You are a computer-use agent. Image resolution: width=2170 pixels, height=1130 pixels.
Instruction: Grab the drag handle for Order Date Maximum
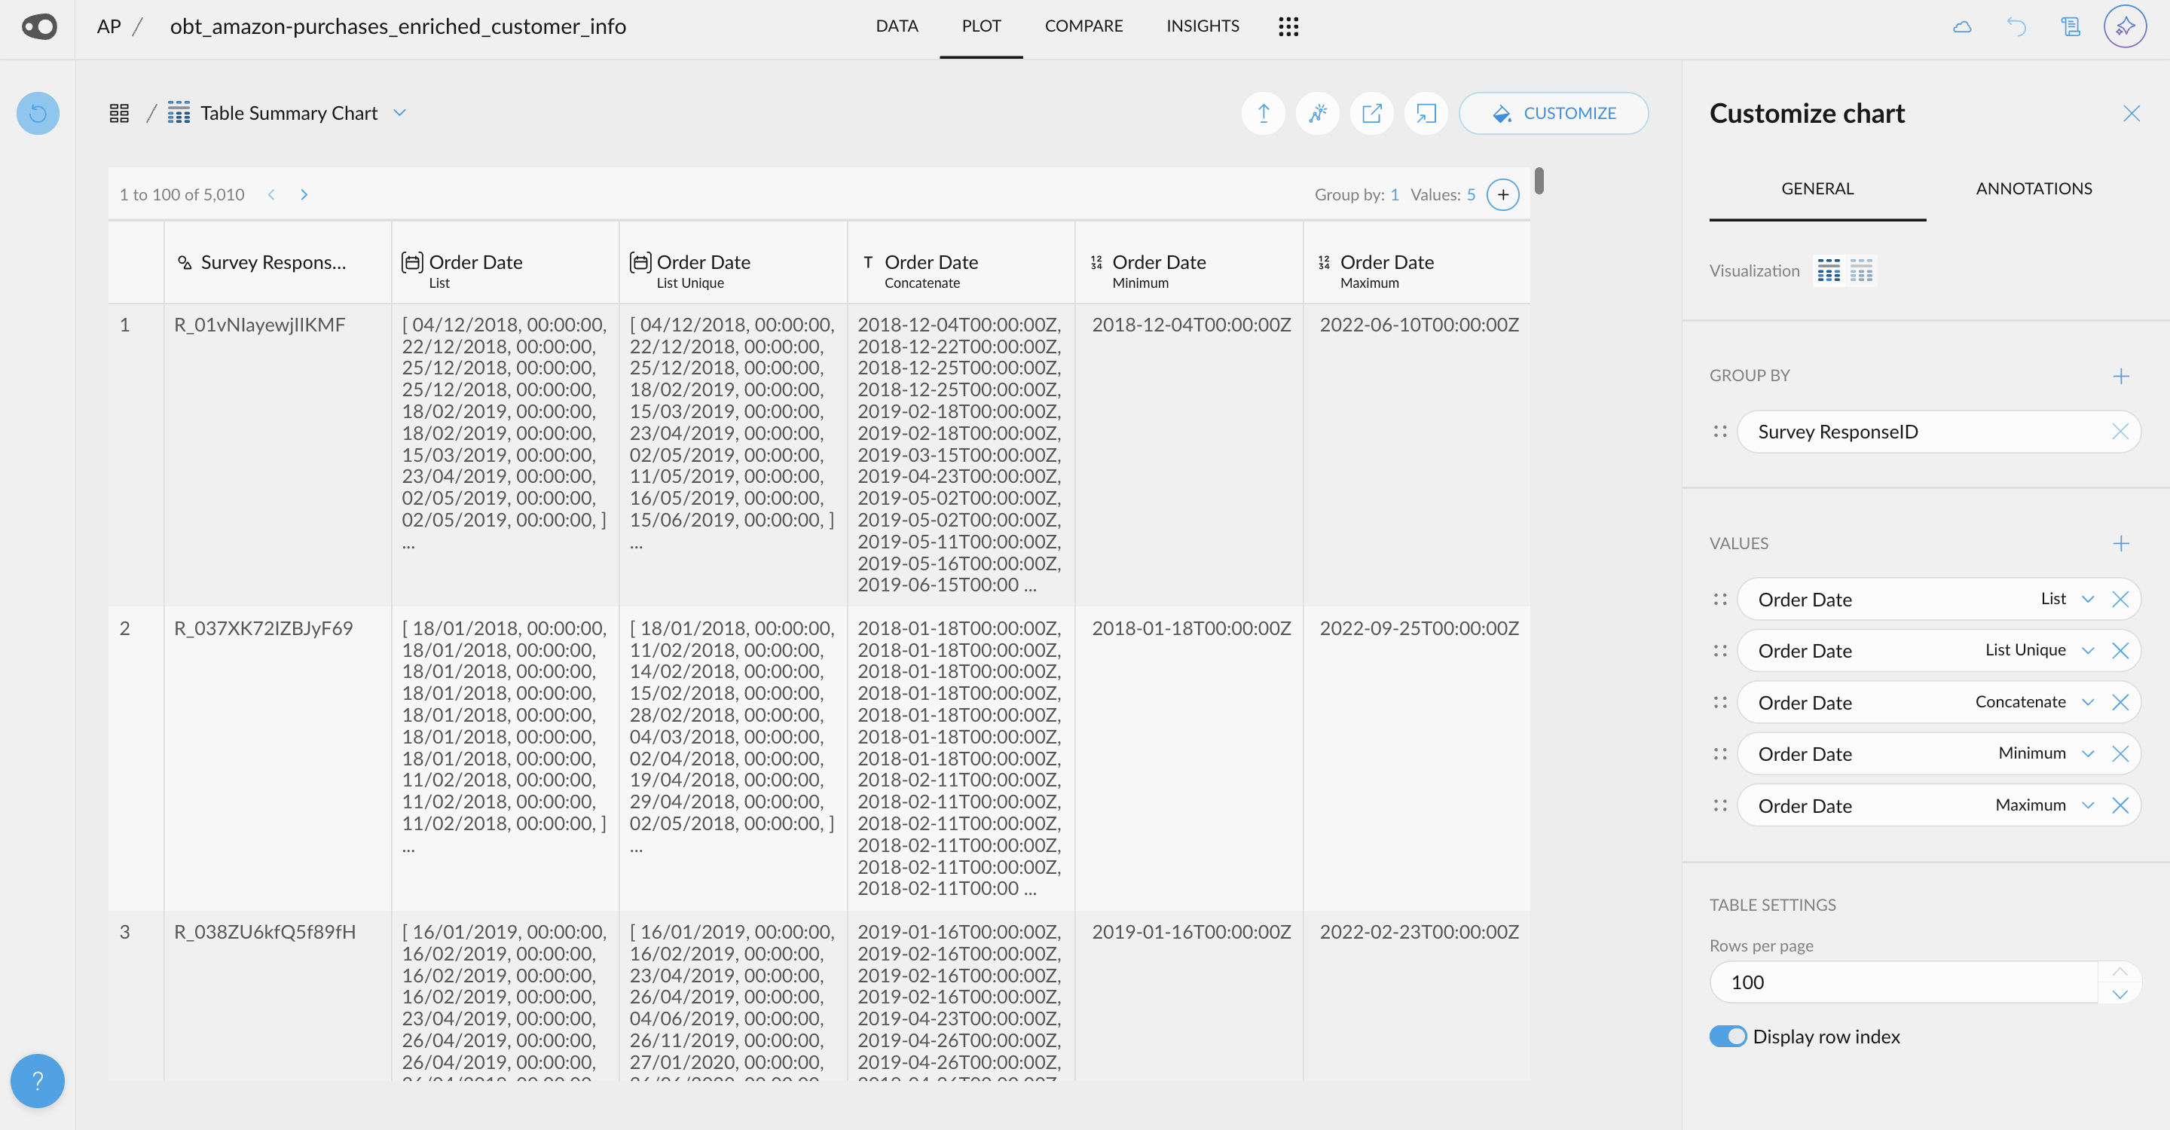point(1720,805)
